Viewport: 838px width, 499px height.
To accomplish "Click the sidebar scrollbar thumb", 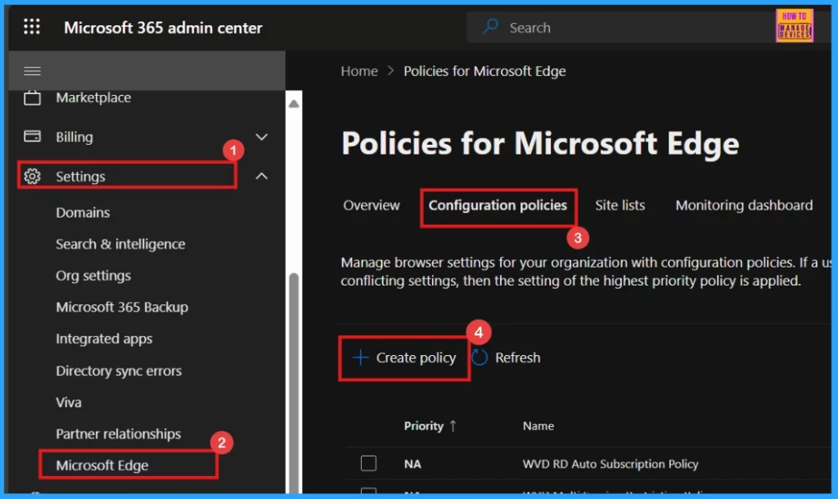I will [x=294, y=382].
